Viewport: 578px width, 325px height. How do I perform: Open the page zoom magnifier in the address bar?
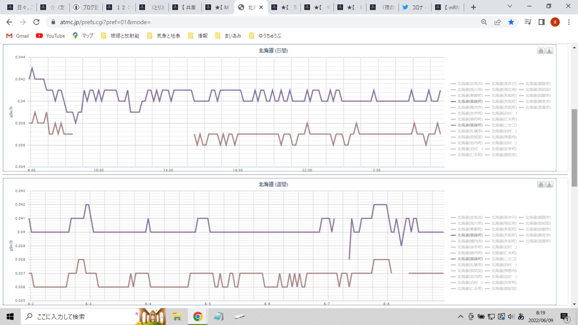point(484,22)
